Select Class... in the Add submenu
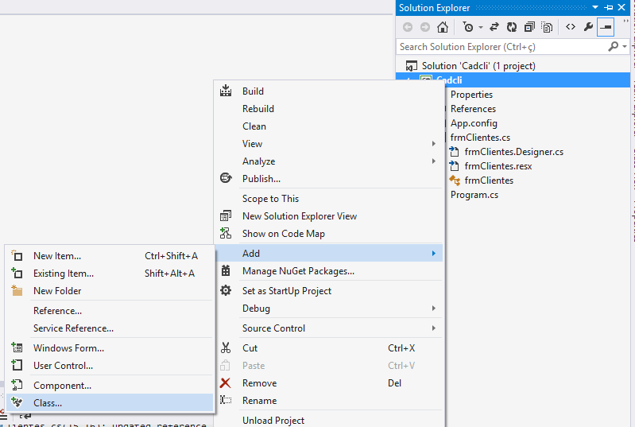Screen dimensions: 635x427 click(x=48, y=403)
